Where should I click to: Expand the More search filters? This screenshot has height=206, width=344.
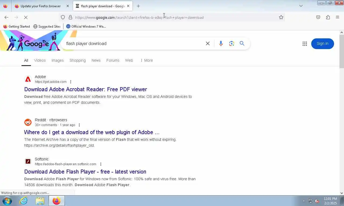tap(147, 60)
